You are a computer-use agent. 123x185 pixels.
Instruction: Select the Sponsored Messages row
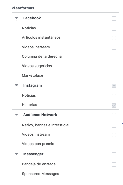coord(65,174)
